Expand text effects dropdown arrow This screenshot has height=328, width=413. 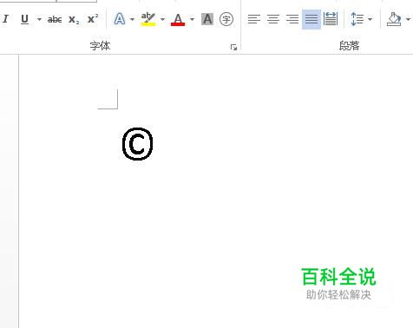pos(133,19)
